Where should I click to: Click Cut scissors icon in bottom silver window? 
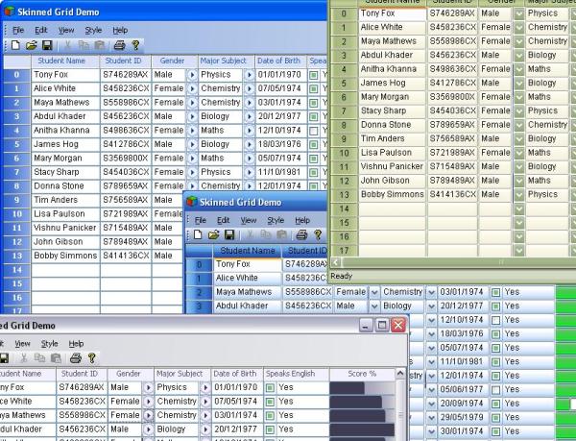pos(24,358)
